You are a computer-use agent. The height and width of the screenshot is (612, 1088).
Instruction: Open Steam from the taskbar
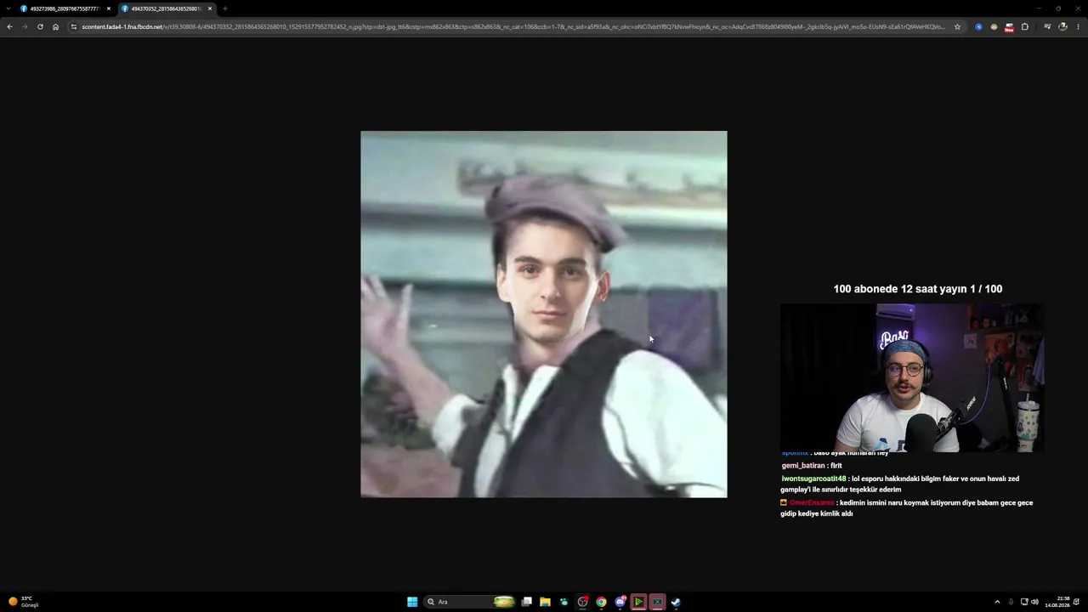pos(676,602)
